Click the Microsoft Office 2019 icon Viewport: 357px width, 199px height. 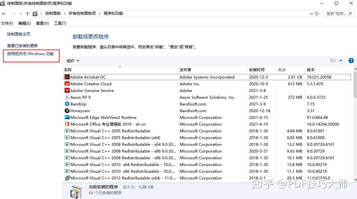(67, 124)
